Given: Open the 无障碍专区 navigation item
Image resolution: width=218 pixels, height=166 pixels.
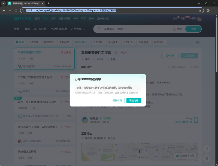Looking at the screenshot, I should (x=103, y=19).
